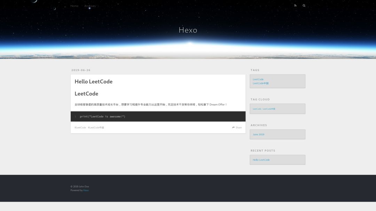
Task: Click LeetCode in Tag Cloud
Action: (x=257, y=109)
